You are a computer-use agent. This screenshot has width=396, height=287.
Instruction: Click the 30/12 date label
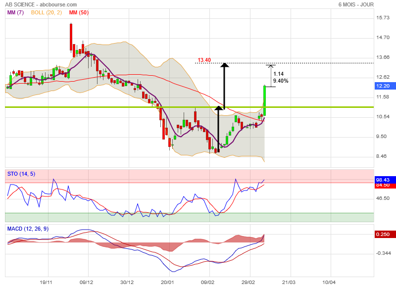click(127, 282)
